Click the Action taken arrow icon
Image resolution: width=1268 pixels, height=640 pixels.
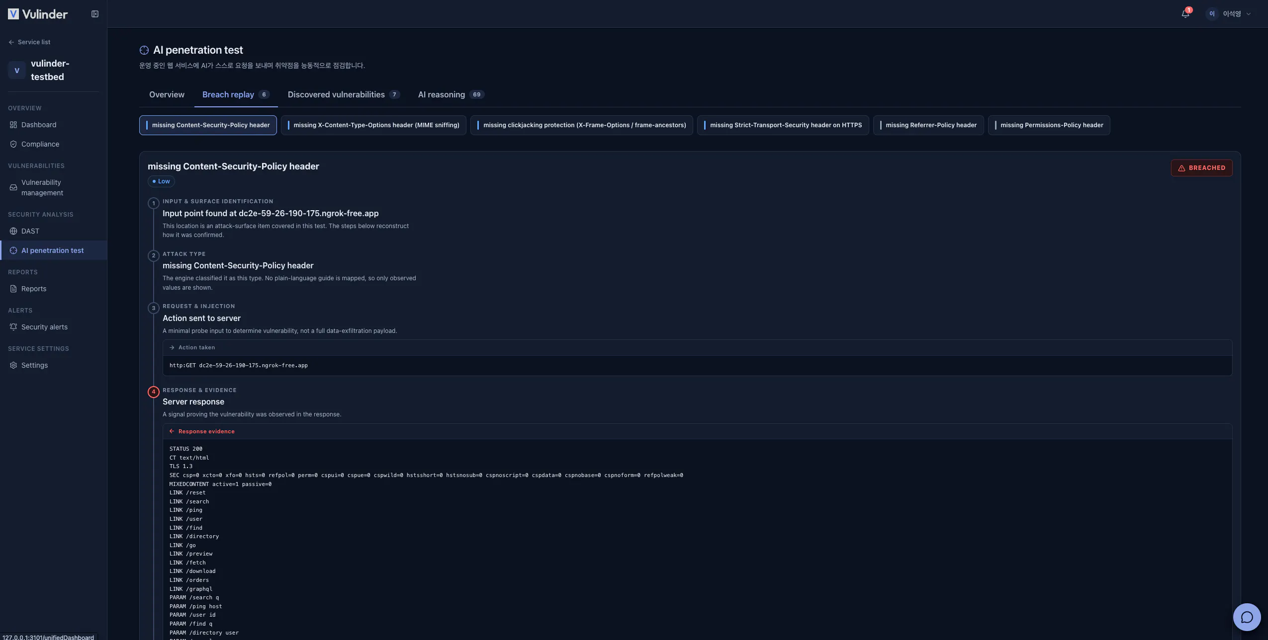point(172,348)
